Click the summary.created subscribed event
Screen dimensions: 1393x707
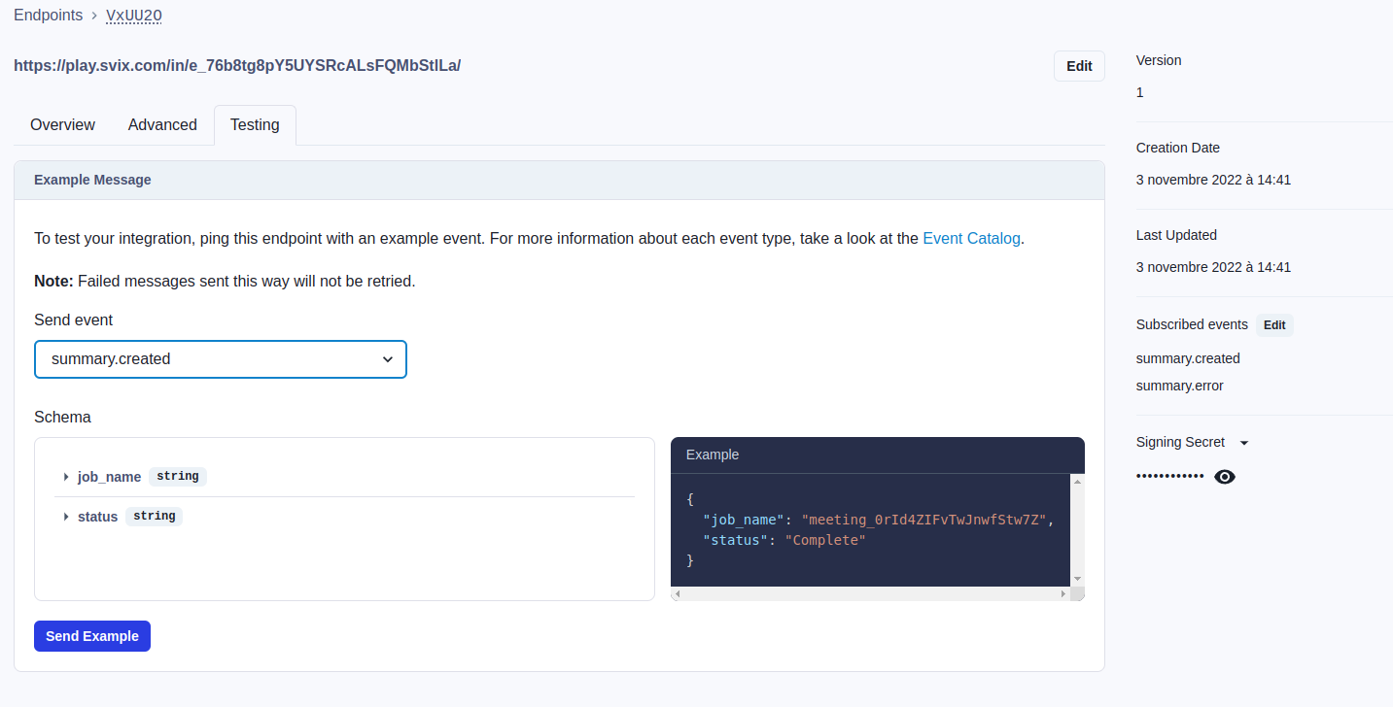pos(1188,358)
